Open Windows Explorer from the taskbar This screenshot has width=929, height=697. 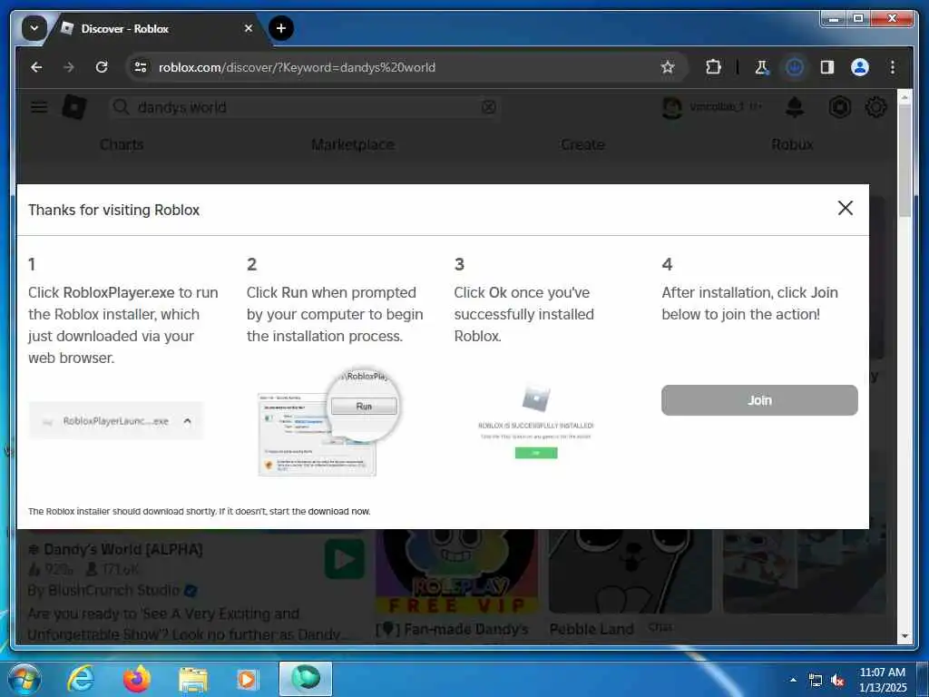point(193,680)
